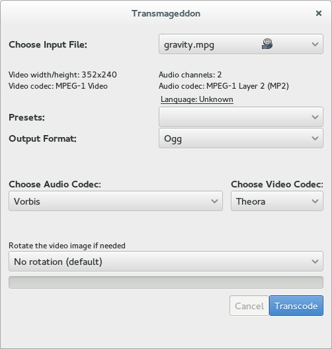The height and width of the screenshot is (349, 332).
Task: Open the gravity.mpg input file selector
Action: click(241, 44)
